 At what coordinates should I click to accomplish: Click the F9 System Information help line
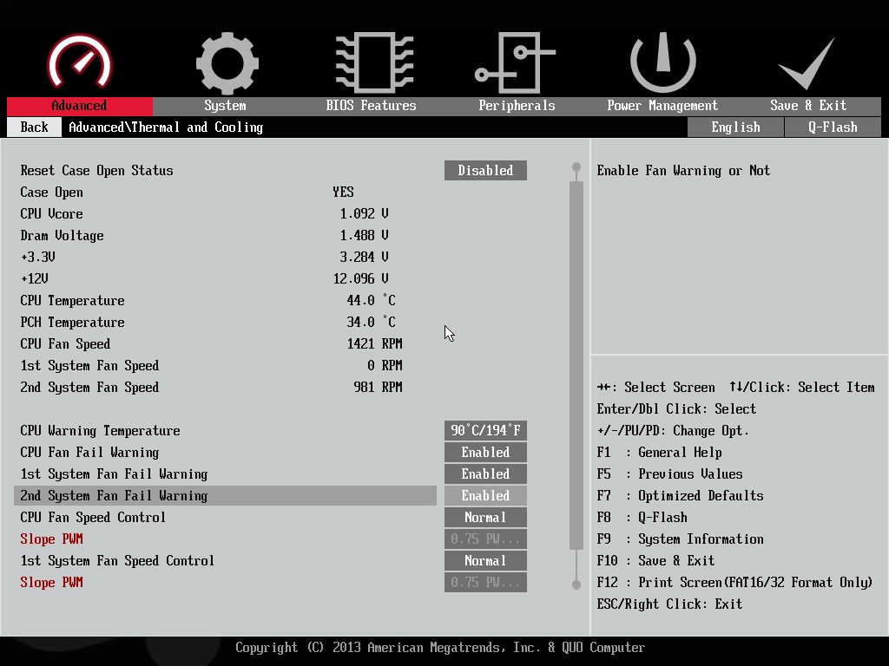click(x=680, y=539)
